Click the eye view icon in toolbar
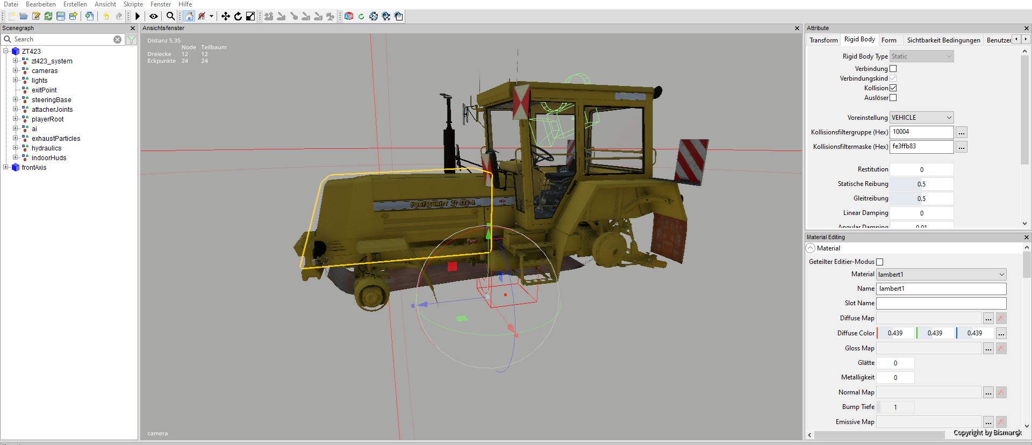Image resolution: width=1032 pixels, height=445 pixels. (x=154, y=16)
